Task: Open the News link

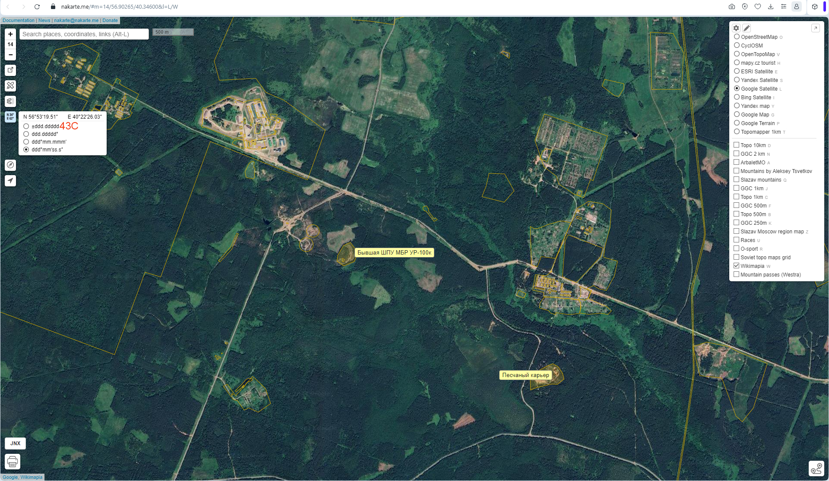Action: pos(44,20)
